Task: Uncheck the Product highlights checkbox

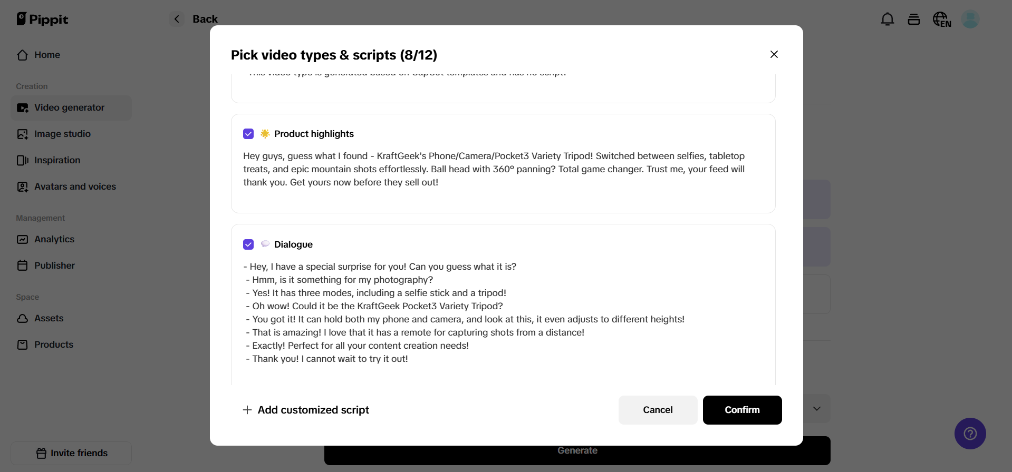Action: (x=248, y=134)
